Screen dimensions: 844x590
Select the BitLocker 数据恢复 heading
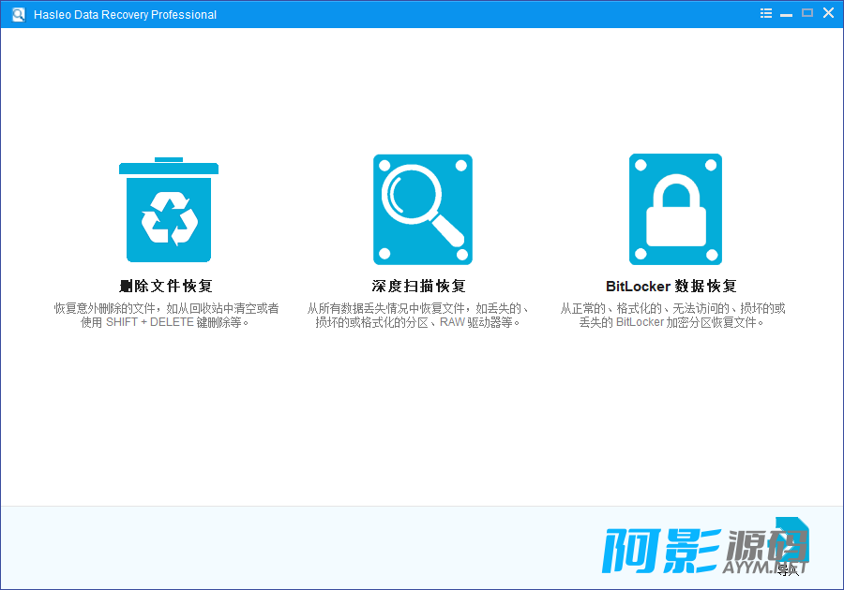coord(671,286)
